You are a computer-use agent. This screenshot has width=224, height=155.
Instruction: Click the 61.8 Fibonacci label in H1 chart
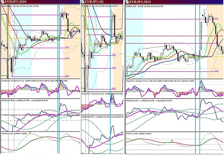(x=114, y=67)
